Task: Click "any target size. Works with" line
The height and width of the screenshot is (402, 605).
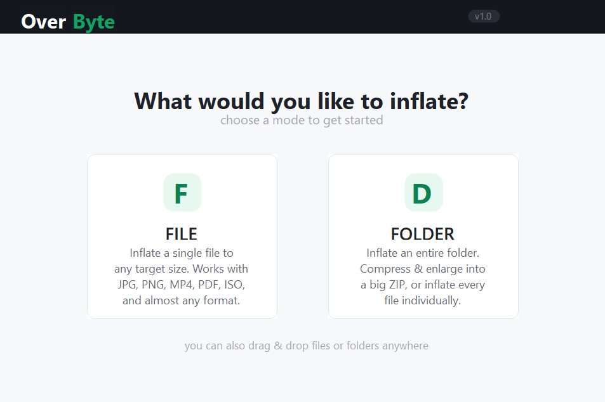Action: (x=182, y=269)
